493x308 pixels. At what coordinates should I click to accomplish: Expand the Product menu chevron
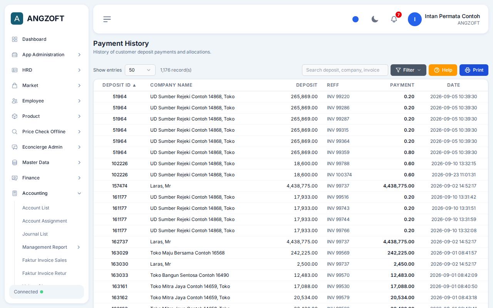pos(79,116)
